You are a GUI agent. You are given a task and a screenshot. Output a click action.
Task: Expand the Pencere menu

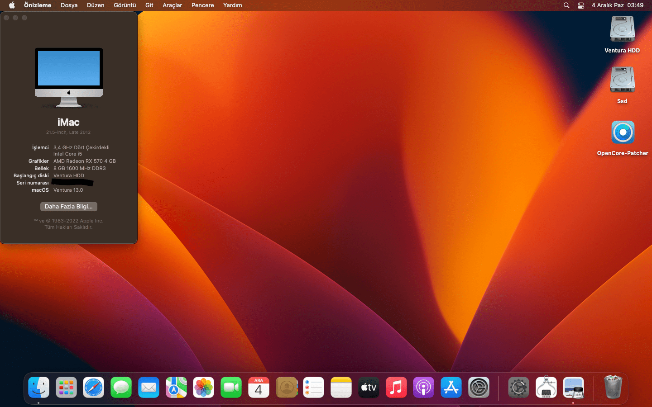point(202,5)
